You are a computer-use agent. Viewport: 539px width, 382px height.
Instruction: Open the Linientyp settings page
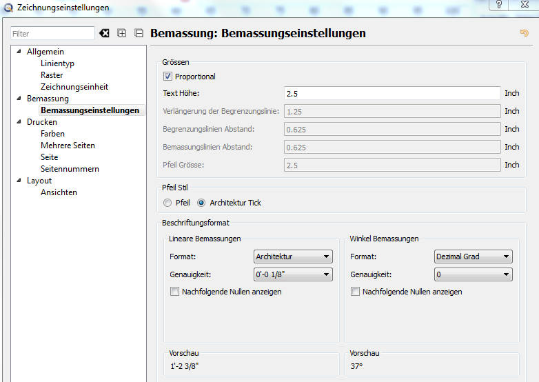pyautogui.click(x=57, y=63)
